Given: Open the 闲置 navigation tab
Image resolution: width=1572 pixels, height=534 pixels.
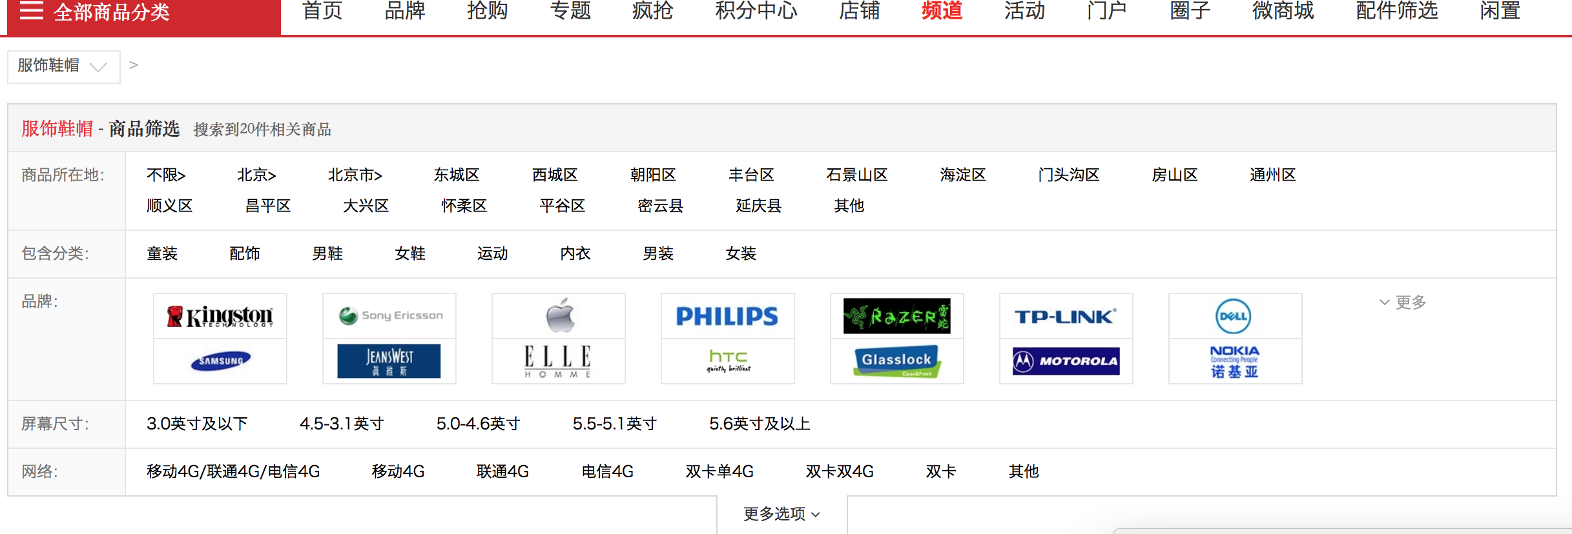Looking at the screenshot, I should click(1500, 11).
